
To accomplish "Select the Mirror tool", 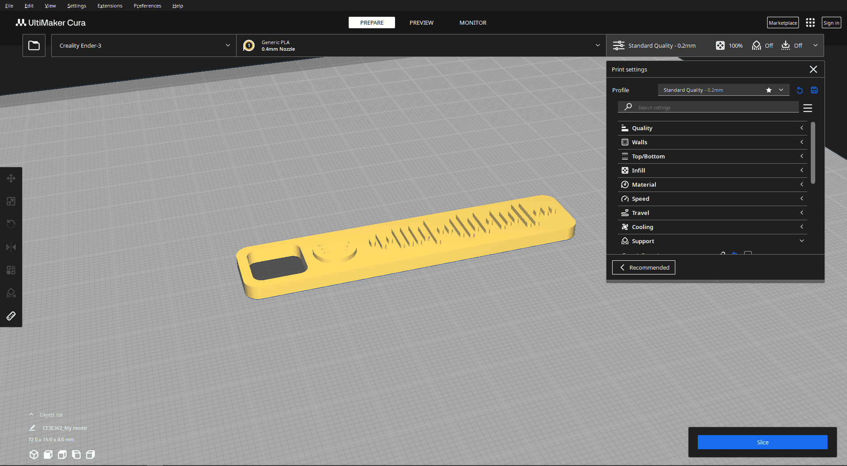I will 11,247.
